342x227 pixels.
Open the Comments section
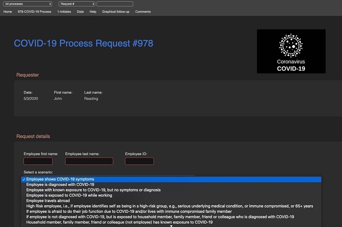coord(143,12)
